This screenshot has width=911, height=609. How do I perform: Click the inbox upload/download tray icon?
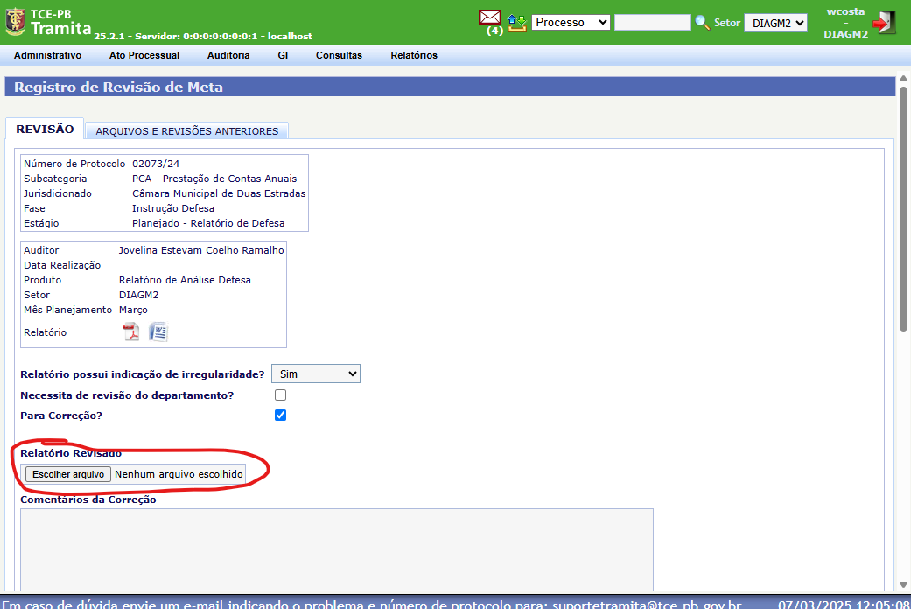pyautogui.click(x=516, y=24)
